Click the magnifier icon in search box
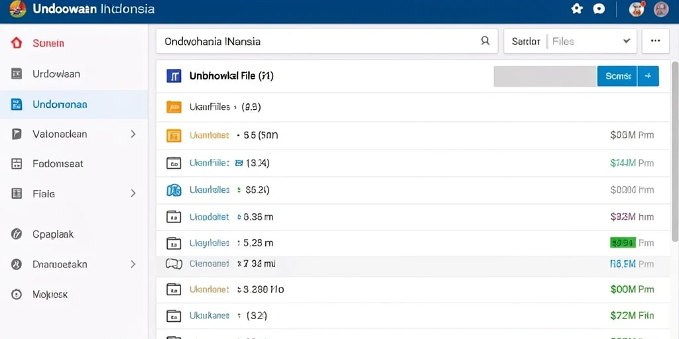This screenshot has width=679, height=339. pos(485,41)
